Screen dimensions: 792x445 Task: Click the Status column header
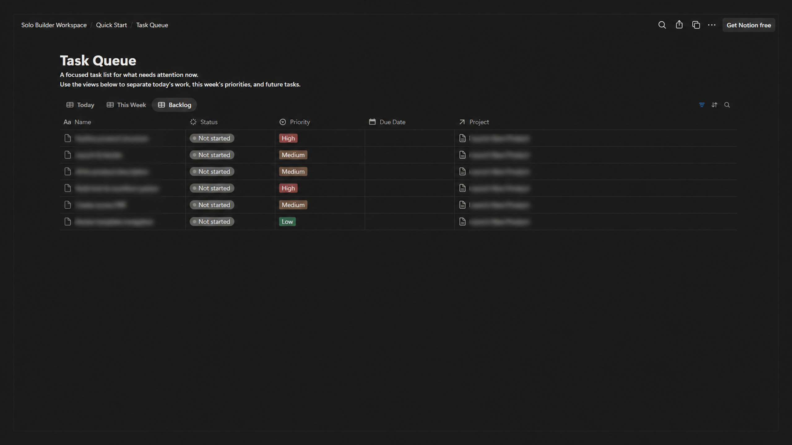pyautogui.click(x=204, y=122)
